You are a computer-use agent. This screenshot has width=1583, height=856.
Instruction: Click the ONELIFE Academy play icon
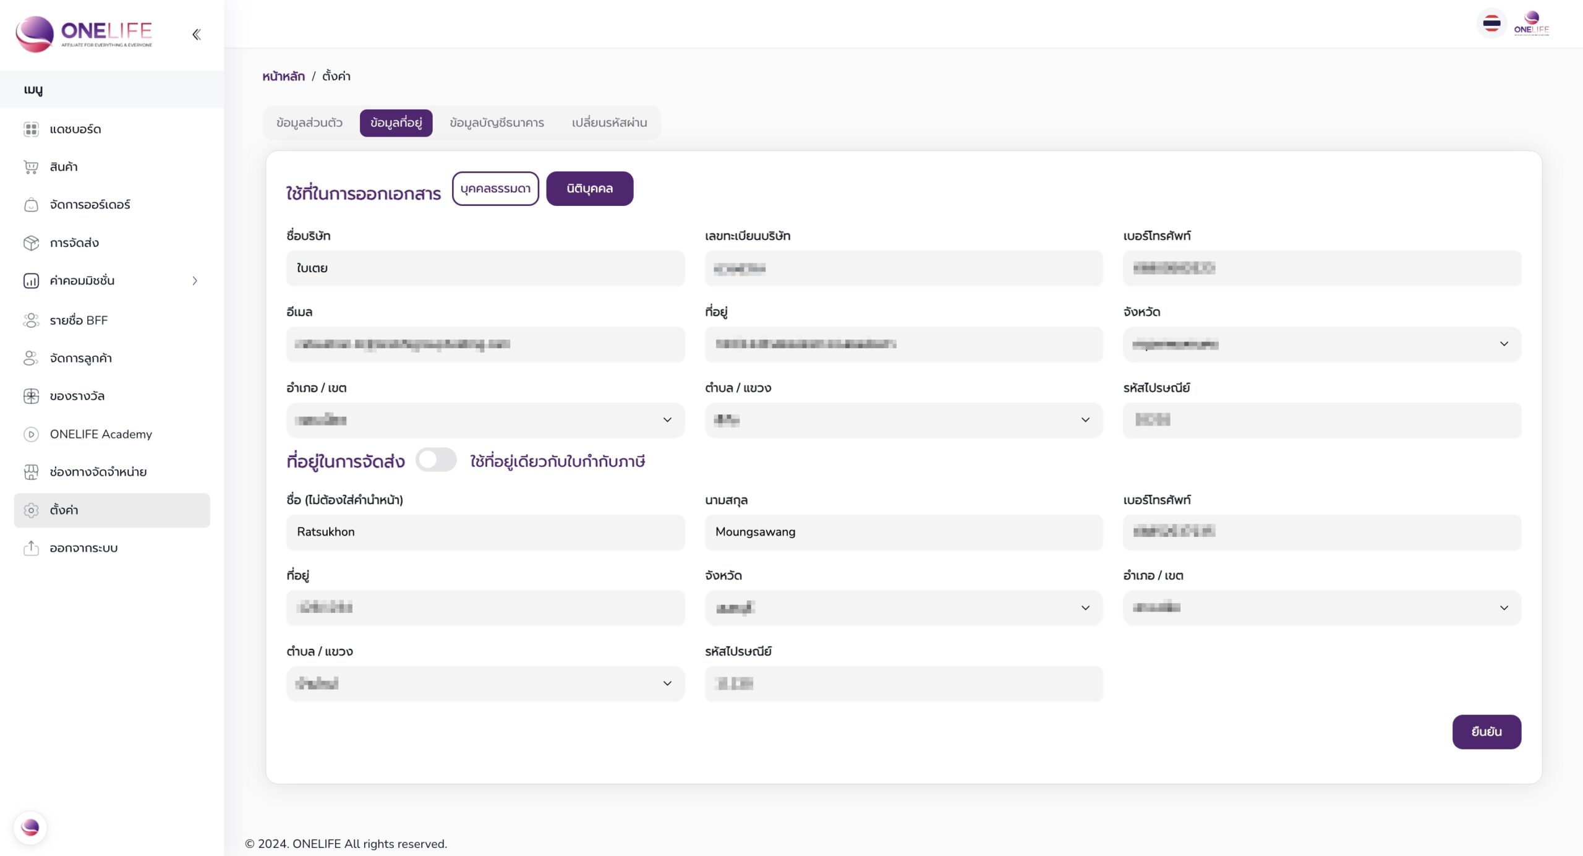tap(31, 434)
